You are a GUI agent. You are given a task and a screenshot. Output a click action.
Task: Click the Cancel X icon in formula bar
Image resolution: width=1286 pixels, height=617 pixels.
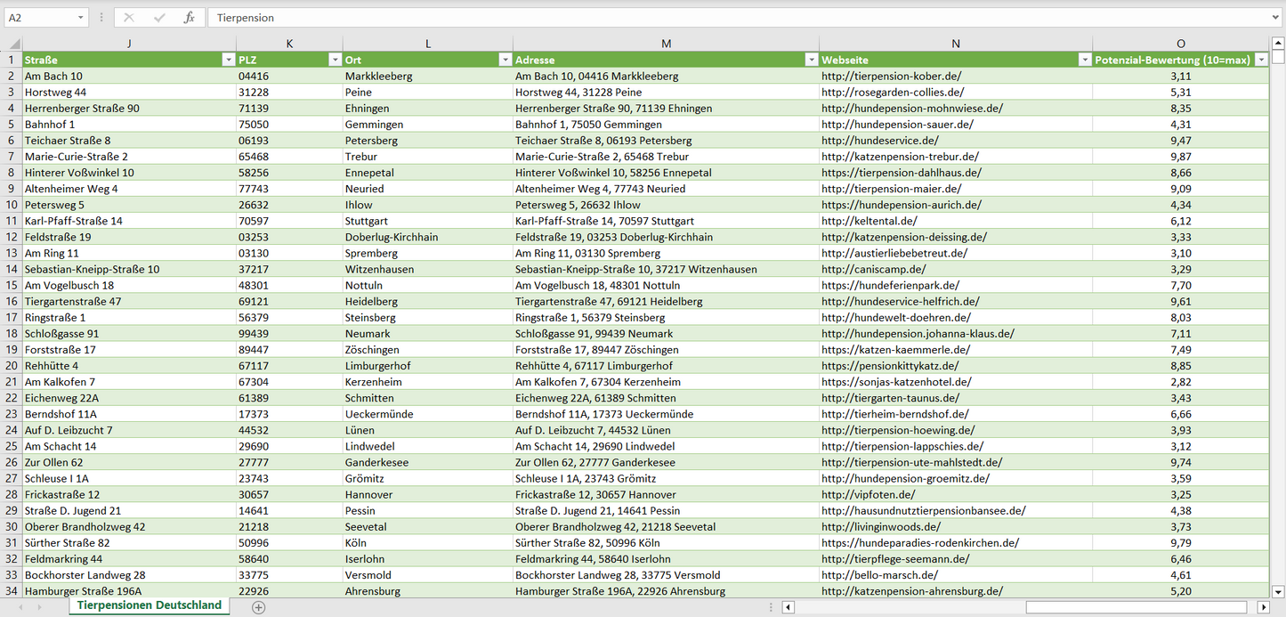tap(129, 18)
